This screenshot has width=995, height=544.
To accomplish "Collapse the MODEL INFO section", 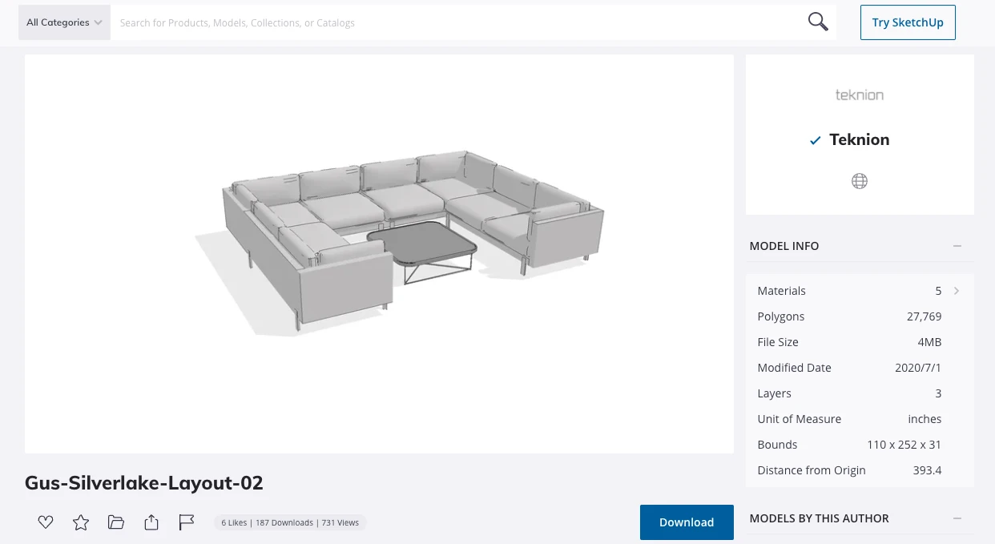I will 957,246.
